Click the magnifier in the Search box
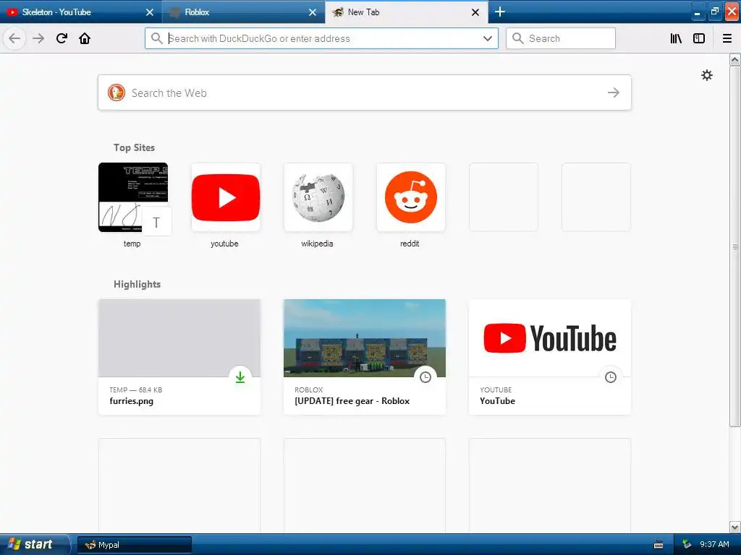Screen dimensions: 741x555 (518, 38)
